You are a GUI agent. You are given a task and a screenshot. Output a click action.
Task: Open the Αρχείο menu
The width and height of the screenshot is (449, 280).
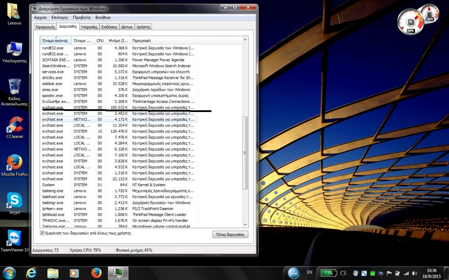(x=40, y=18)
